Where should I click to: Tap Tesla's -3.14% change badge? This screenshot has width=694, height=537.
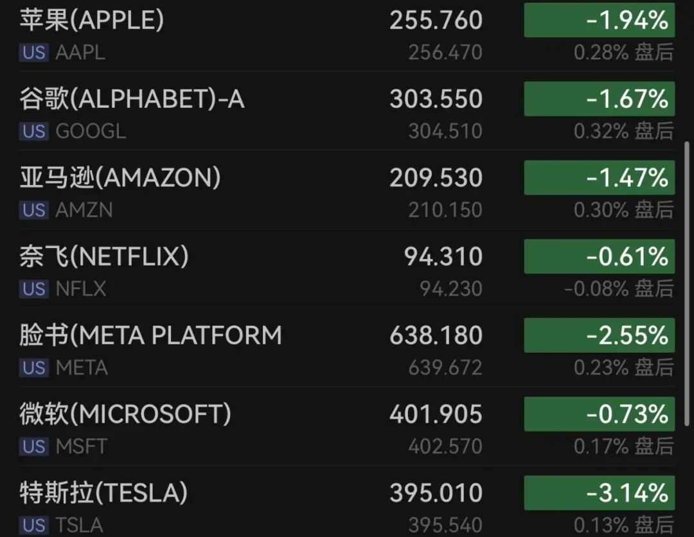(x=599, y=493)
